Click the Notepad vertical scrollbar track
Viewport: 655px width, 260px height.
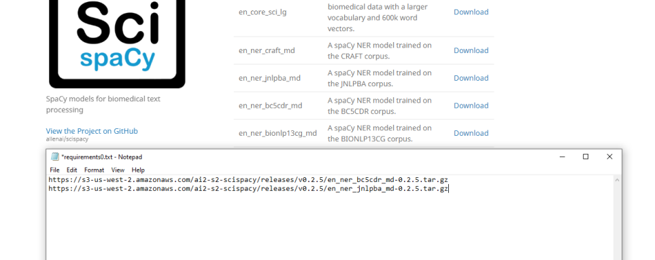(617, 222)
